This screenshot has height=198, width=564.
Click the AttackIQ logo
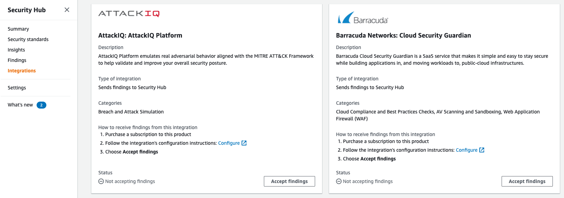129,14
